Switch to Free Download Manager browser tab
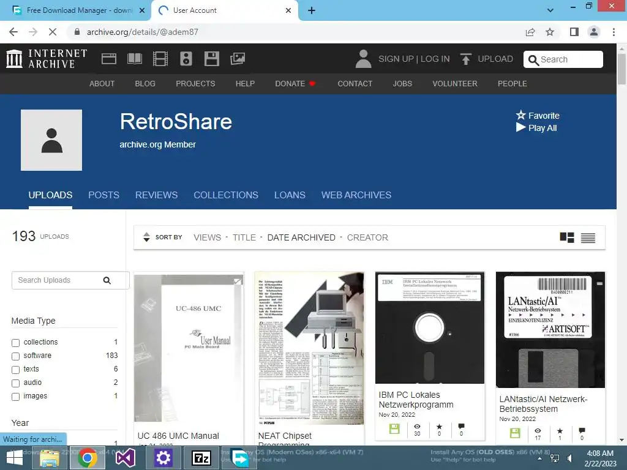Viewport: 627px width, 470px height. 75,10
